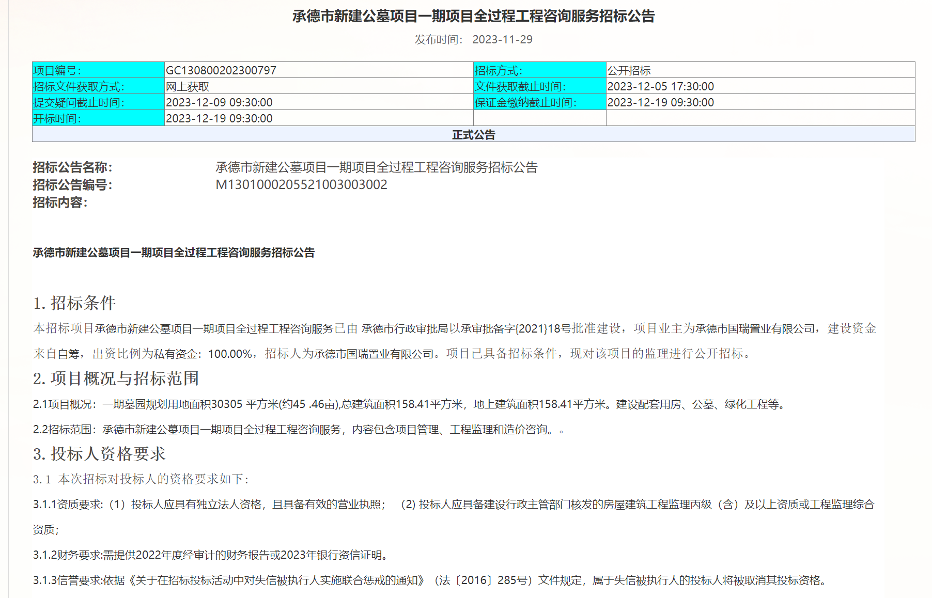Select project number GC130800202300797
Image resolution: width=932 pixels, height=598 pixels.
(x=221, y=70)
